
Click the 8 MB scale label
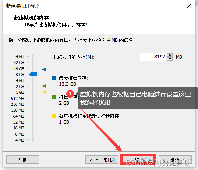tap(20, 134)
